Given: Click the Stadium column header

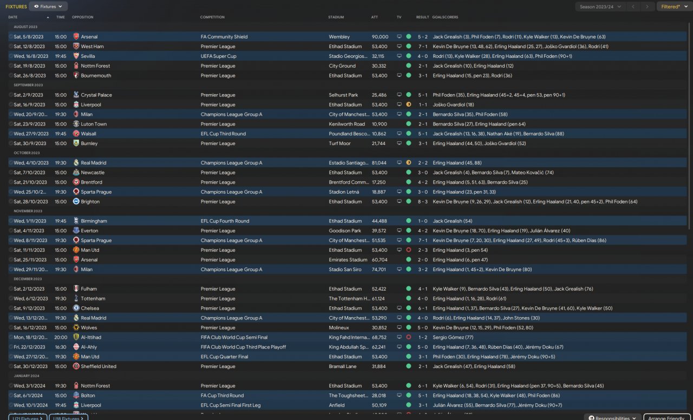Looking at the screenshot, I should (336, 17).
